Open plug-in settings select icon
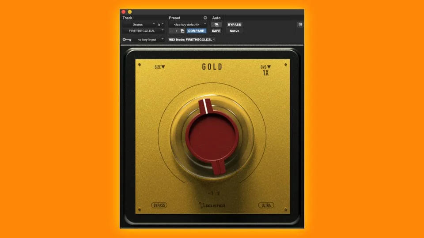Image resolution: width=424 pixels, height=238 pixels. pyautogui.click(x=182, y=31)
